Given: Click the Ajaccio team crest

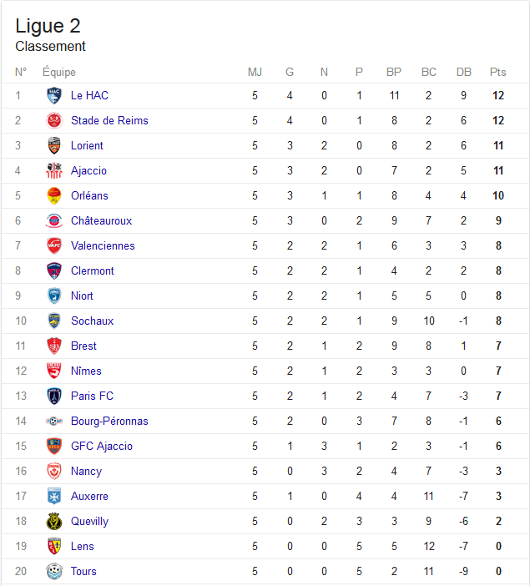Looking at the screenshot, I should point(54,171).
